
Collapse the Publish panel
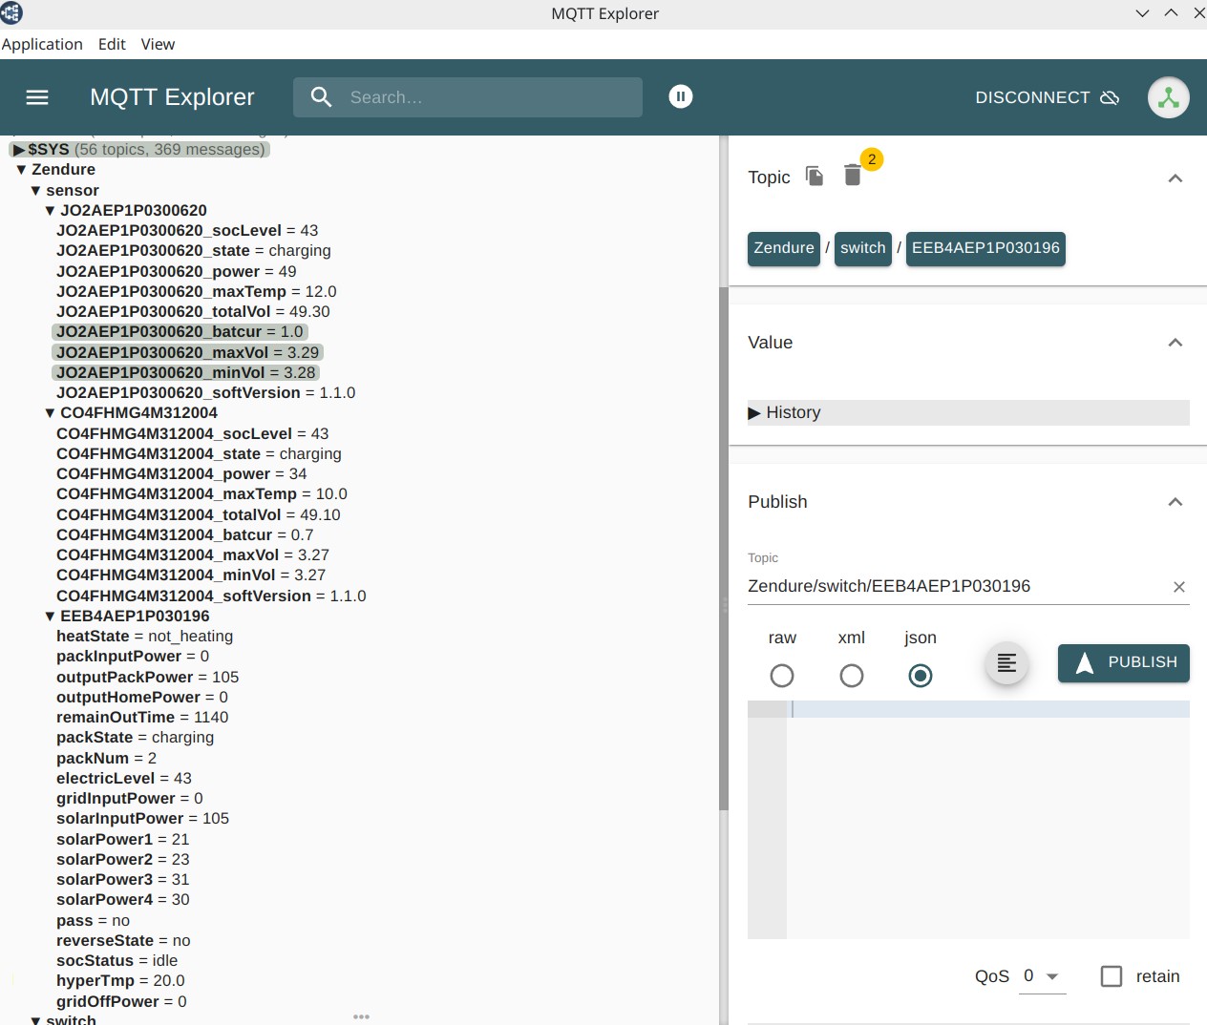1175,502
